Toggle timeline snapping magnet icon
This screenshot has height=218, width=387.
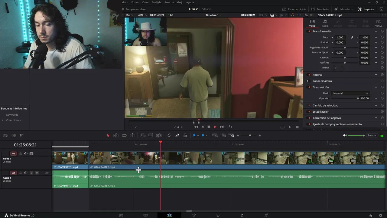(169, 135)
